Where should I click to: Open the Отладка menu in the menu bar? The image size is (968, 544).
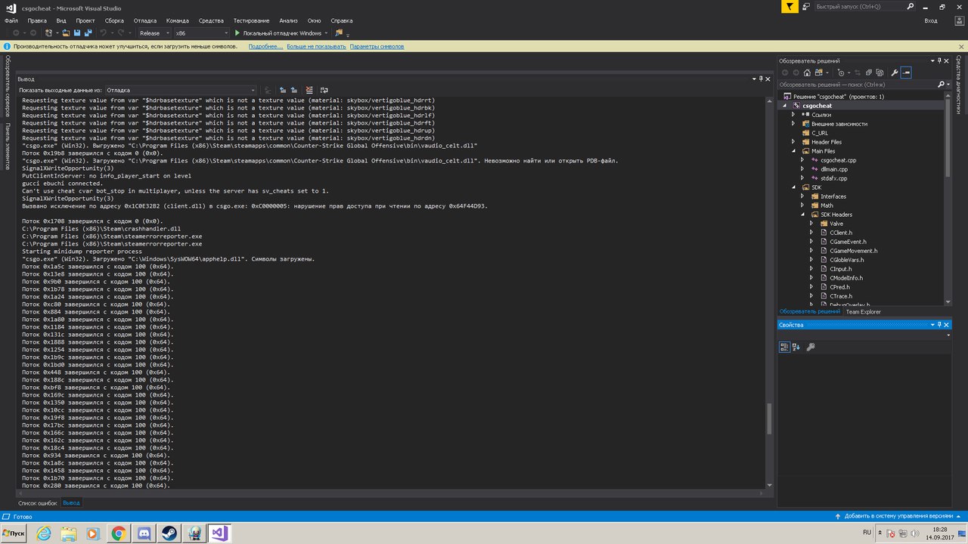click(x=145, y=20)
